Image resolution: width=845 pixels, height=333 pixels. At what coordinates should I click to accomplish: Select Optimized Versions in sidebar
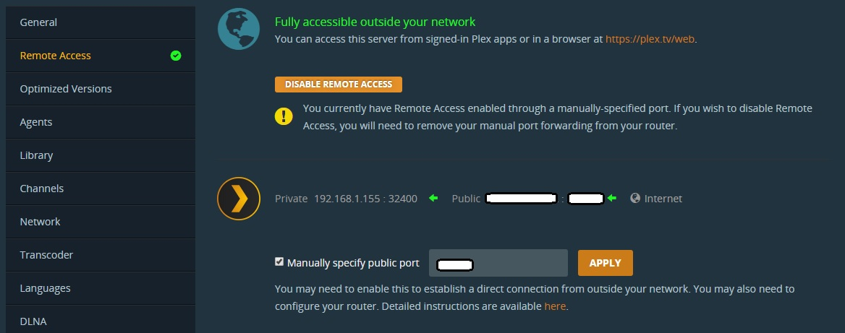[x=101, y=89]
